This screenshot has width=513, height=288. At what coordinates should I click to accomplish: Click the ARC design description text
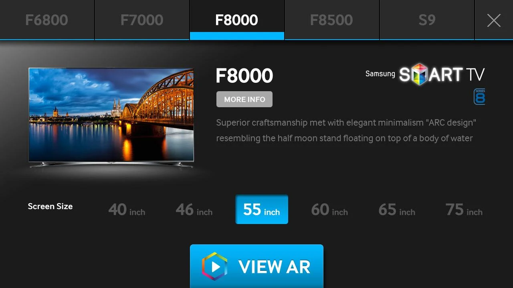346,130
